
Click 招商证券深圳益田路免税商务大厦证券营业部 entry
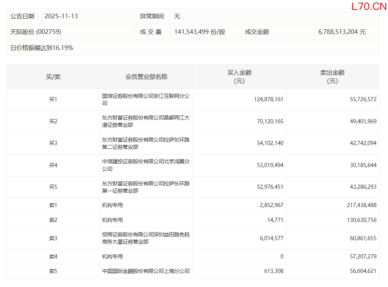145,238
